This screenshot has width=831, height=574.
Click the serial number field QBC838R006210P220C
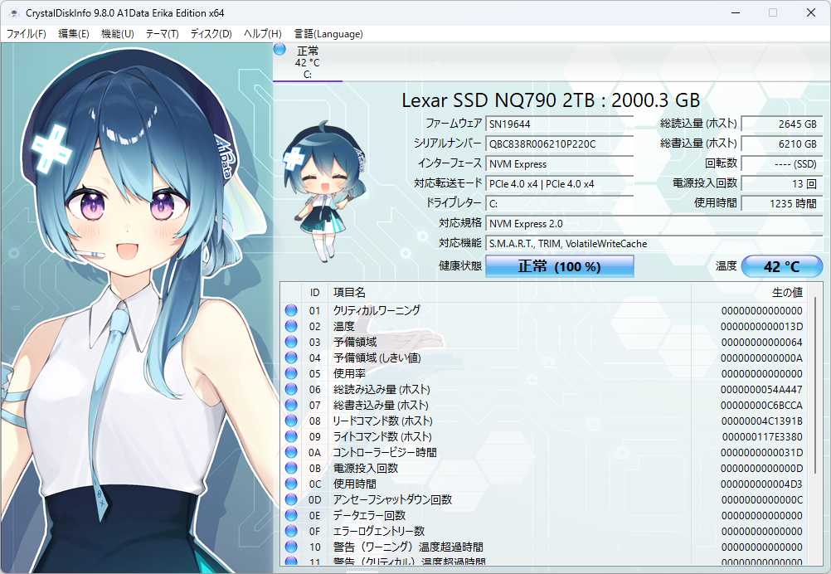click(x=559, y=143)
